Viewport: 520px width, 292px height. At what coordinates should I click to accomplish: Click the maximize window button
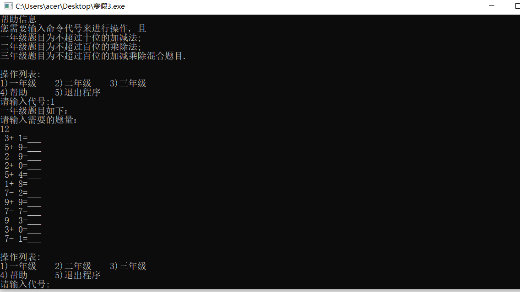[517, 6]
